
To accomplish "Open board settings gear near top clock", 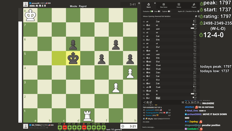I will coord(139,3).
